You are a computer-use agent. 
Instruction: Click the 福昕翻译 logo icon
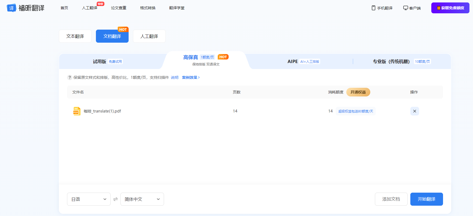11,8
